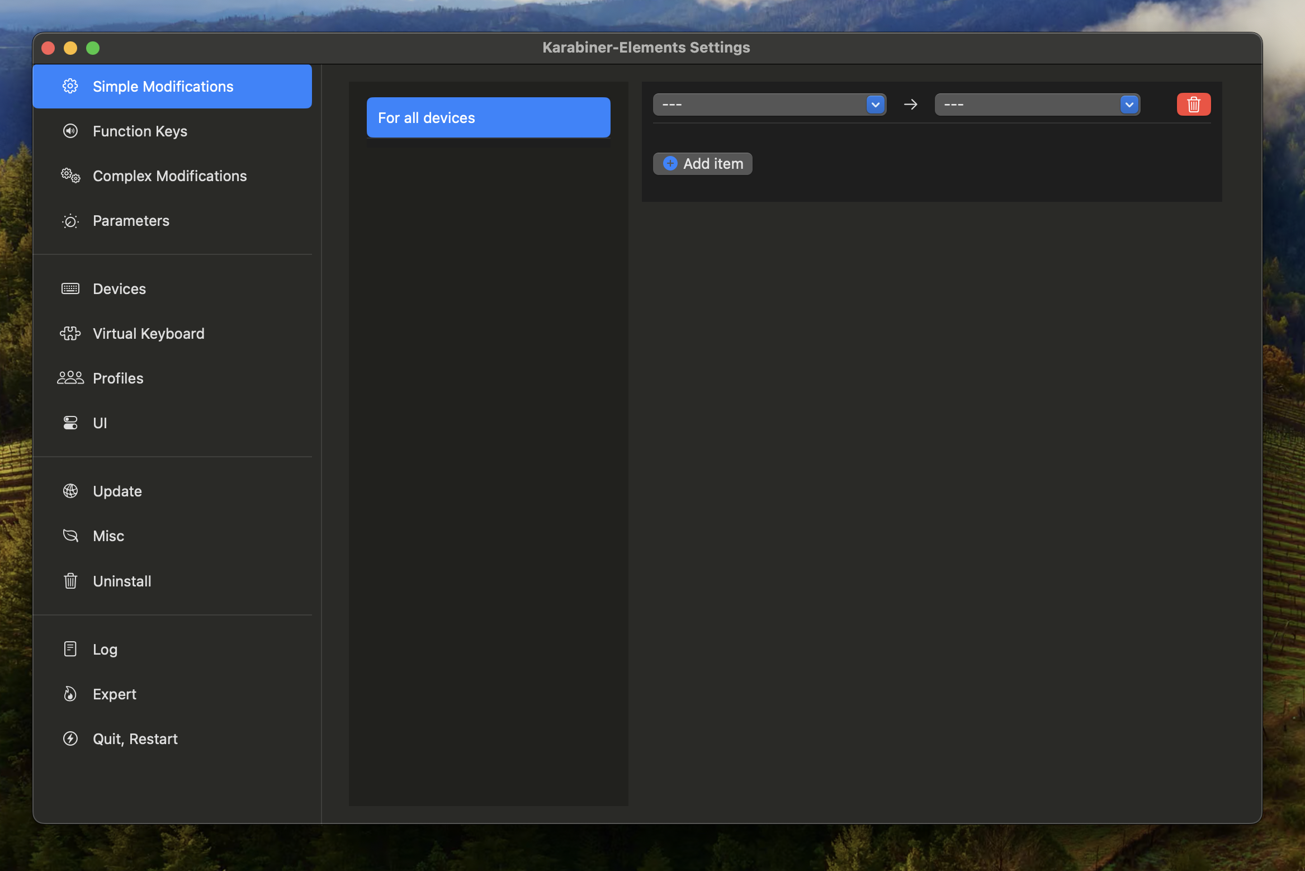Click the Profiles people icon
Image resolution: width=1305 pixels, height=871 pixels.
pyautogui.click(x=70, y=378)
